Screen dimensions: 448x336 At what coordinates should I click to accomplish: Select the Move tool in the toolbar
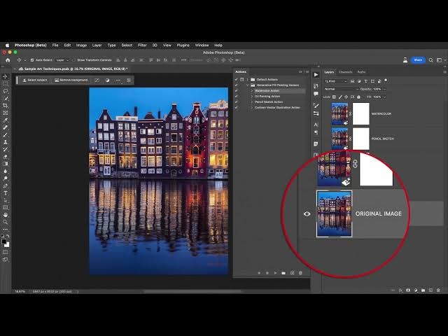[6, 76]
